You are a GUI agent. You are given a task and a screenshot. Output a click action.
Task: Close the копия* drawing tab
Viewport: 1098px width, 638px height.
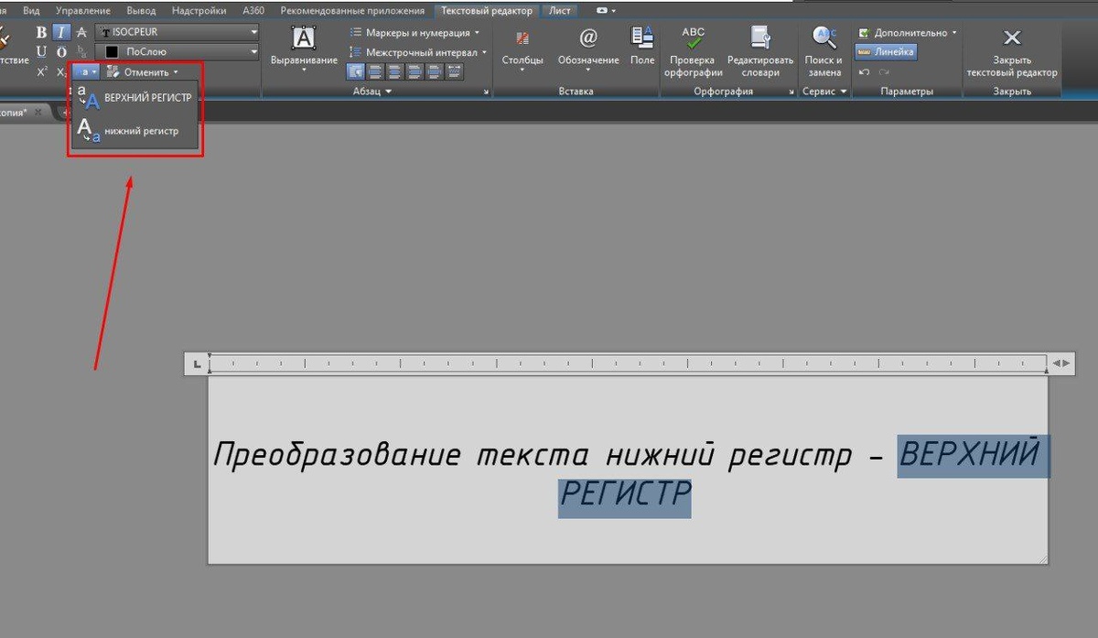click(x=38, y=112)
